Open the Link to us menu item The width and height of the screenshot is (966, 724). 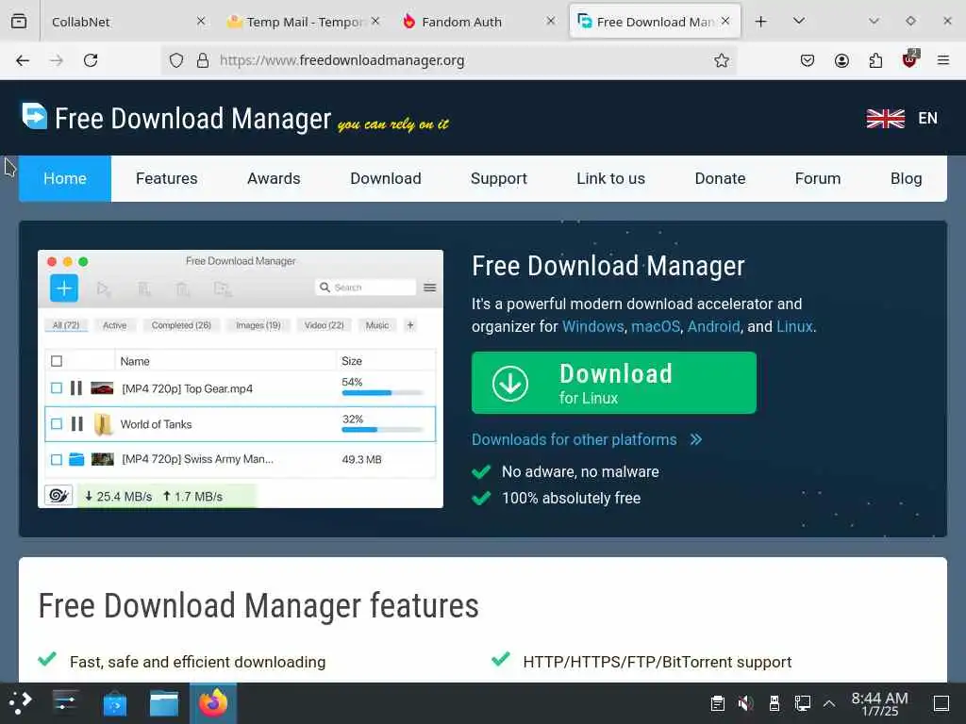click(x=610, y=178)
